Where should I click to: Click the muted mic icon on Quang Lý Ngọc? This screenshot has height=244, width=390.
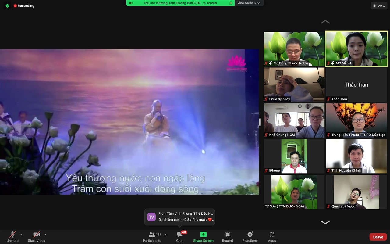click(328, 206)
